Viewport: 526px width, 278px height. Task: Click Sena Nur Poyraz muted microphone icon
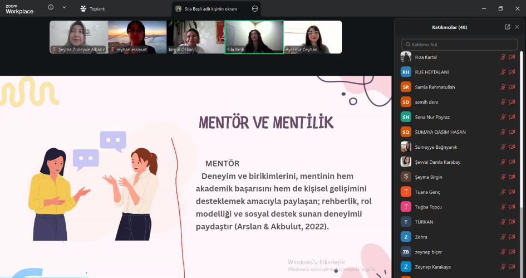point(503,117)
